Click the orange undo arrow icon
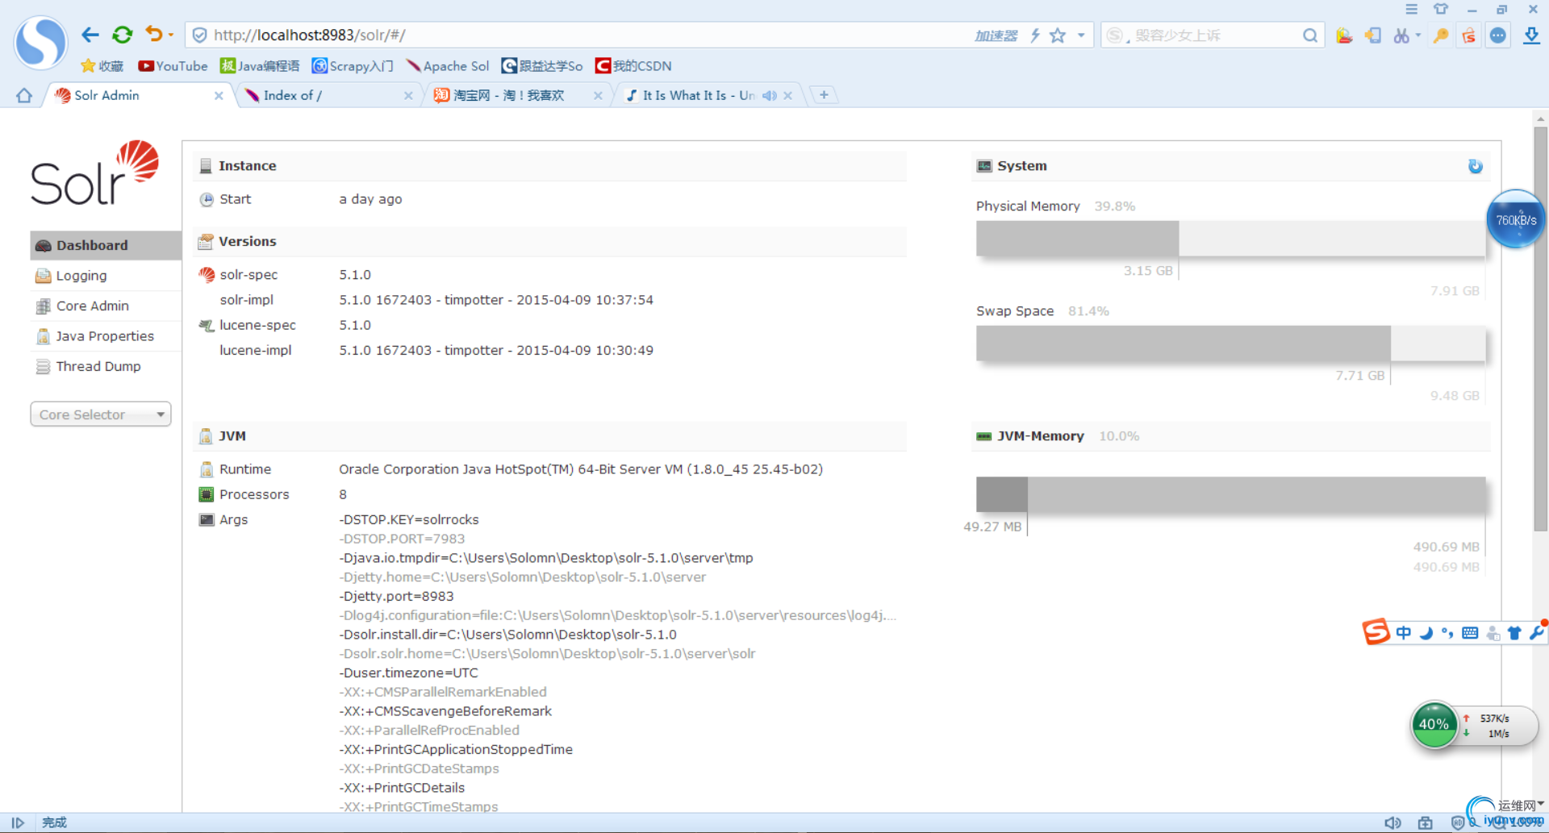Viewport: 1549px width, 833px height. click(x=154, y=34)
